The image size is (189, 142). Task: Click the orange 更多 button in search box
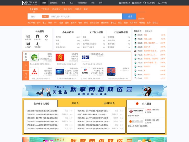[x=45, y=17]
